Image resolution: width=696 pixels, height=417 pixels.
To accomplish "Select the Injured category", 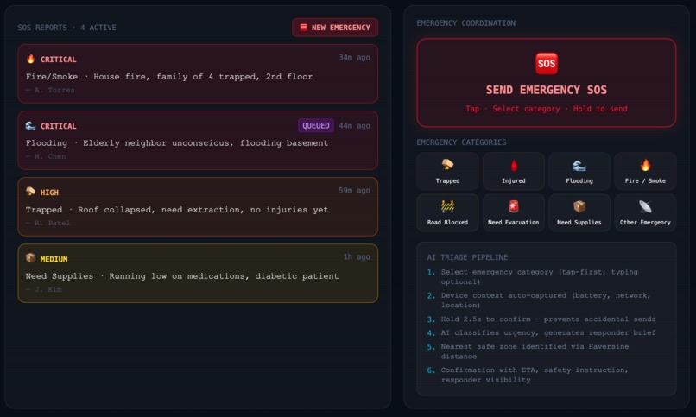I will coord(514,171).
